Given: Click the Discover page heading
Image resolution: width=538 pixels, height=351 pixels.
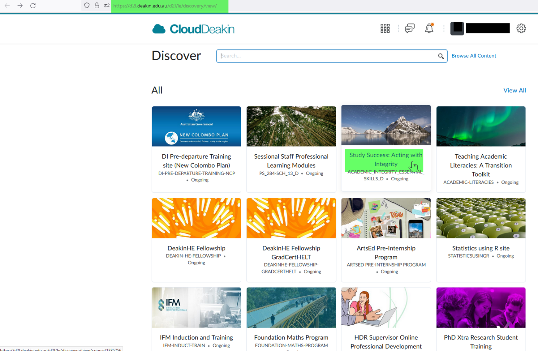Looking at the screenshot, I should tap(176, 56).
